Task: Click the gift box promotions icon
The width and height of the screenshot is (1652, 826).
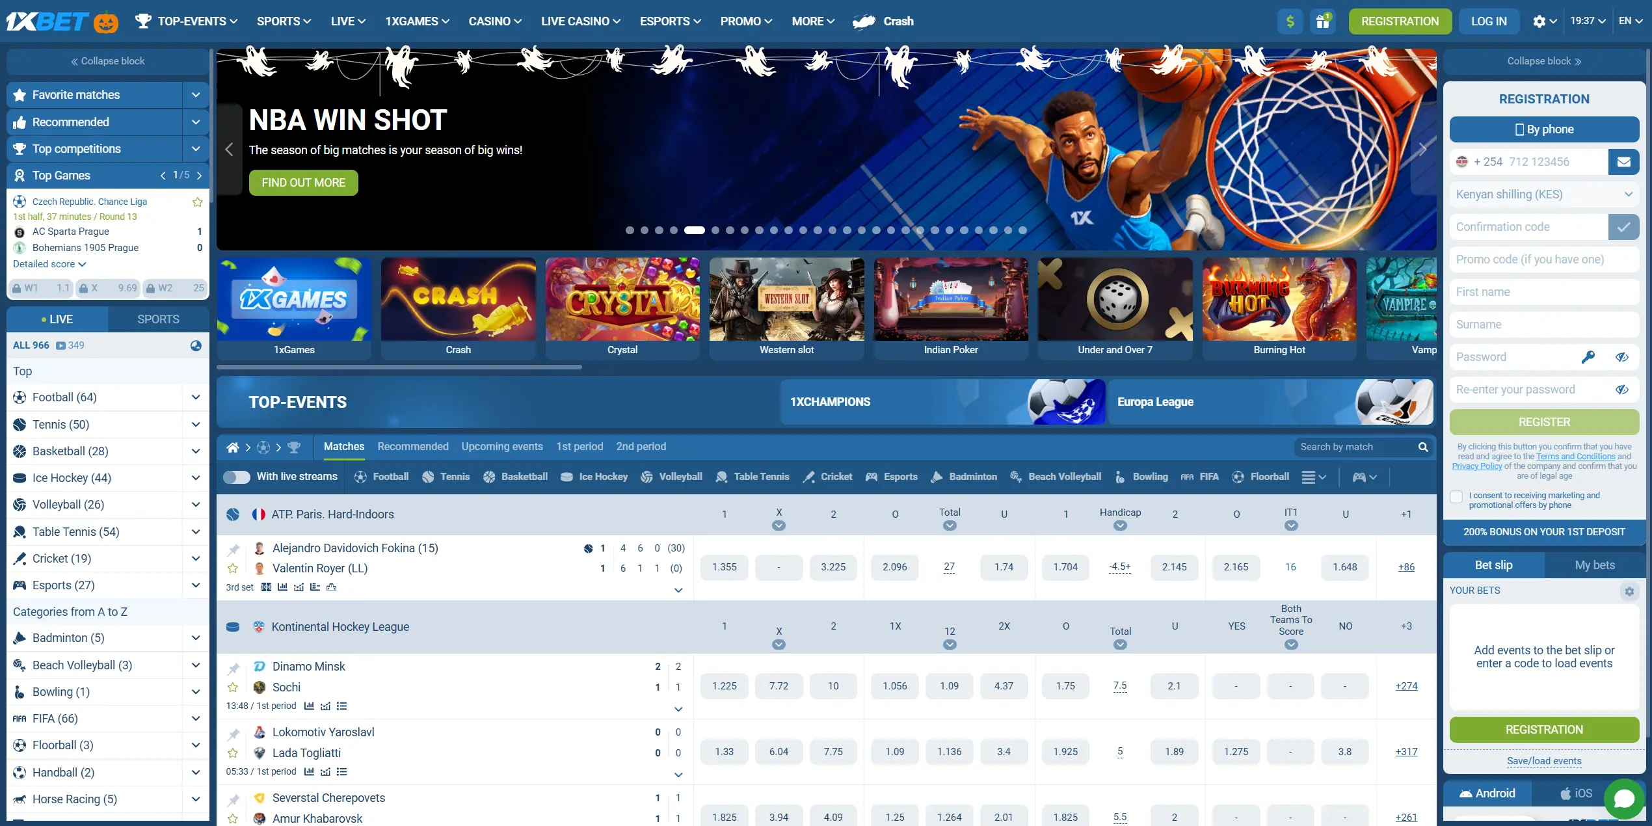Action: tap(1323, 21)
